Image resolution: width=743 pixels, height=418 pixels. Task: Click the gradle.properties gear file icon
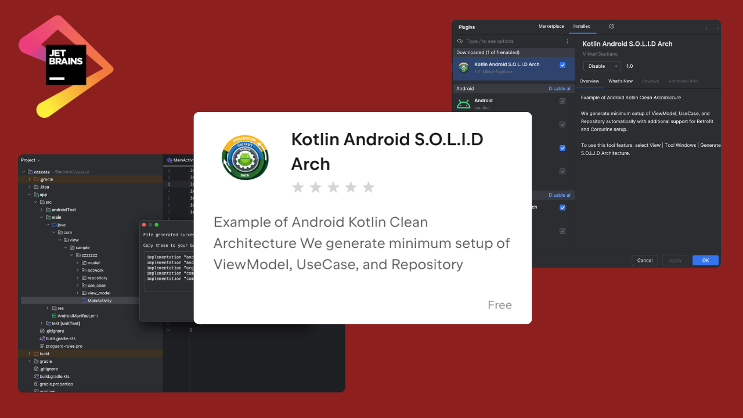pos(36,384)
